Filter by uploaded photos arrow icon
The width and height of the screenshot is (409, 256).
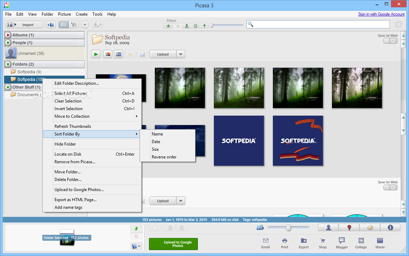pyautogui.click(x=178, y=26)
